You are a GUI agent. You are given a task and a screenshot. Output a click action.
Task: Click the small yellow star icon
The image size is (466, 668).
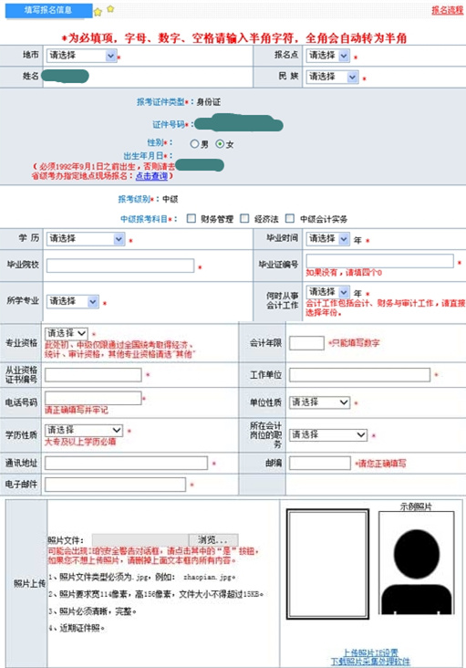(x=110, y=8)
